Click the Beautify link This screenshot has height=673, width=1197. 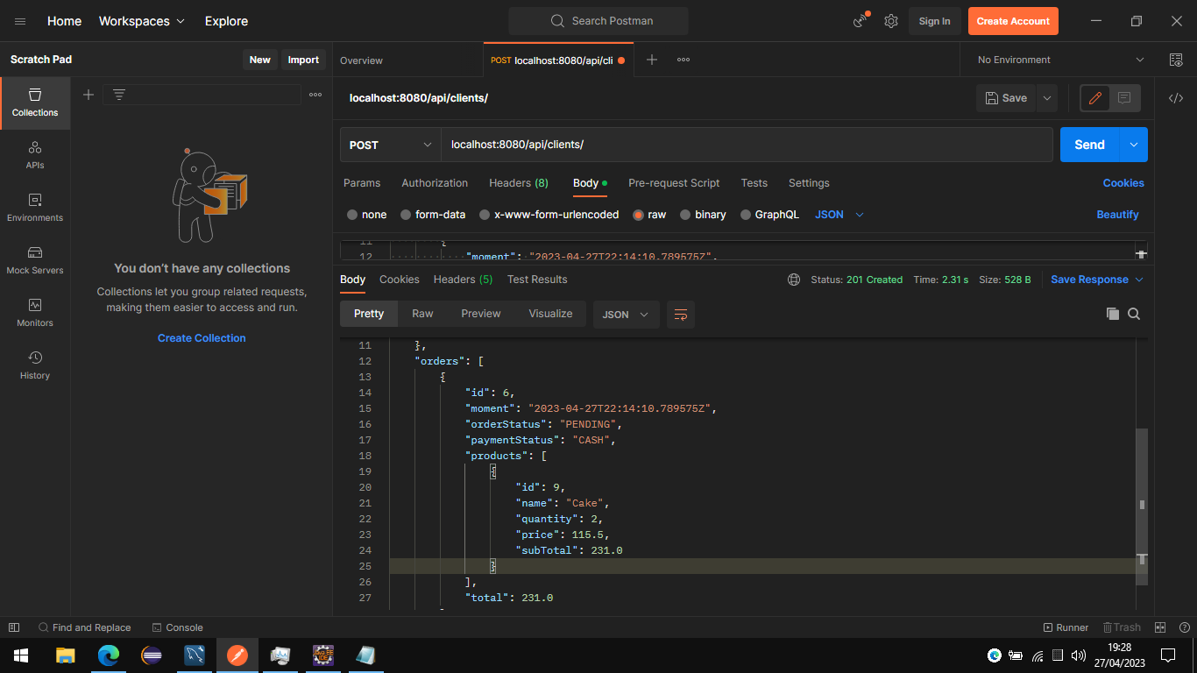1117,215
